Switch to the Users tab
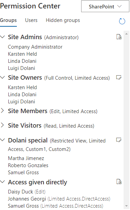This screenshot has width=130, height=210. (31, 20)
